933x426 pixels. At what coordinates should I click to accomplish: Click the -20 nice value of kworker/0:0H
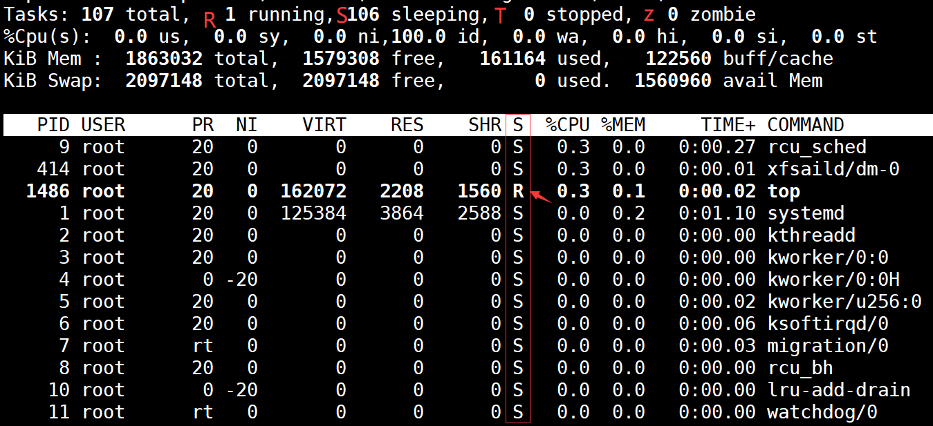pyautogui.click(x=241, y=280)
